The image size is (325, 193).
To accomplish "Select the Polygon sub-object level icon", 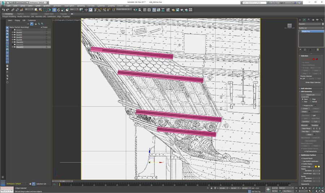I will tap(313, 59).
